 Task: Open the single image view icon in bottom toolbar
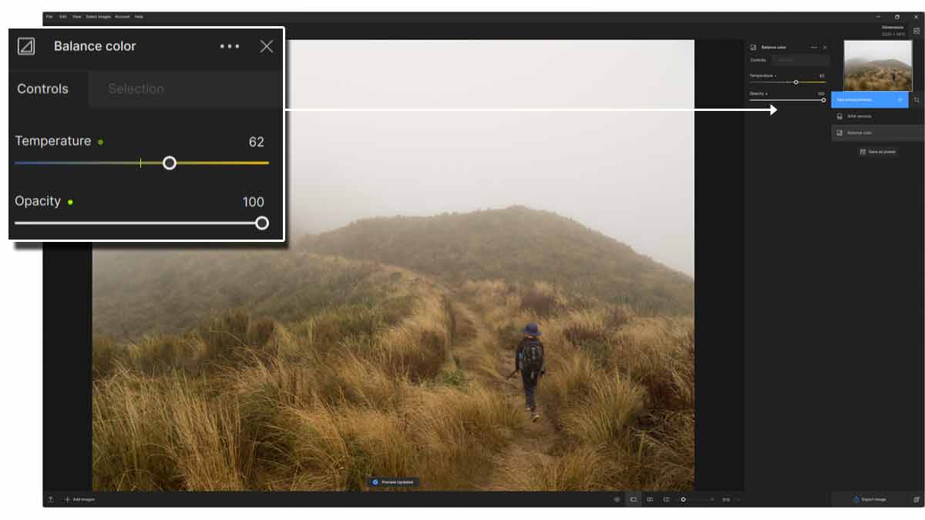[x=633, y=499]
